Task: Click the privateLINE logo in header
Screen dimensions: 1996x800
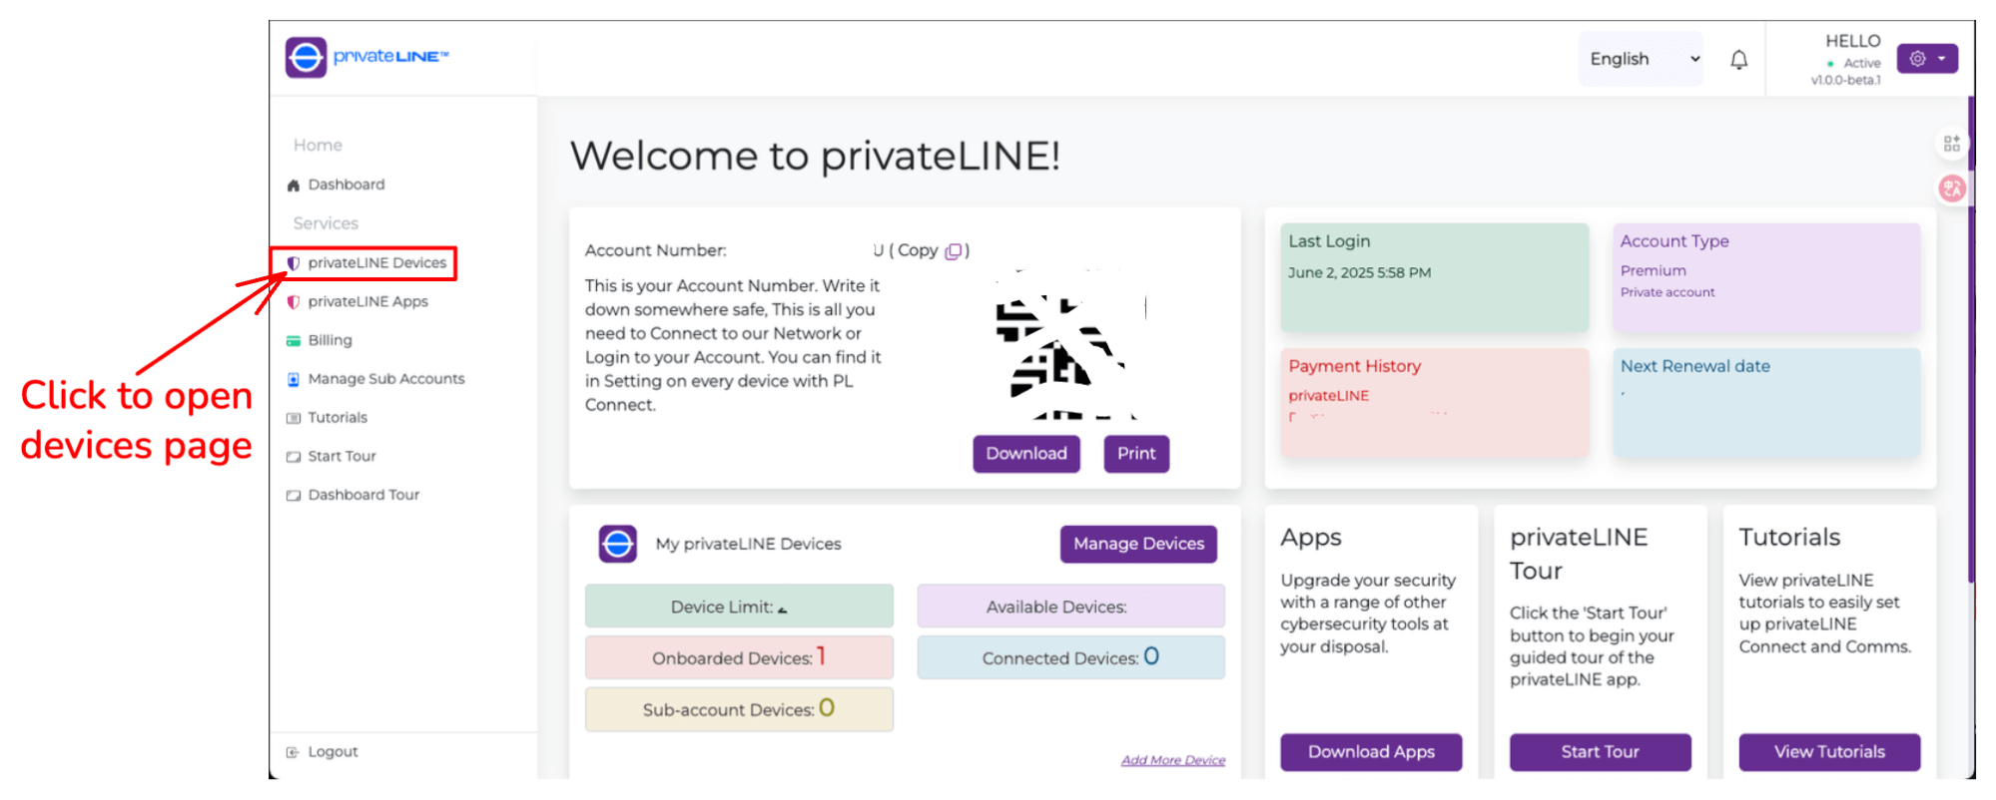Action: 366,57
